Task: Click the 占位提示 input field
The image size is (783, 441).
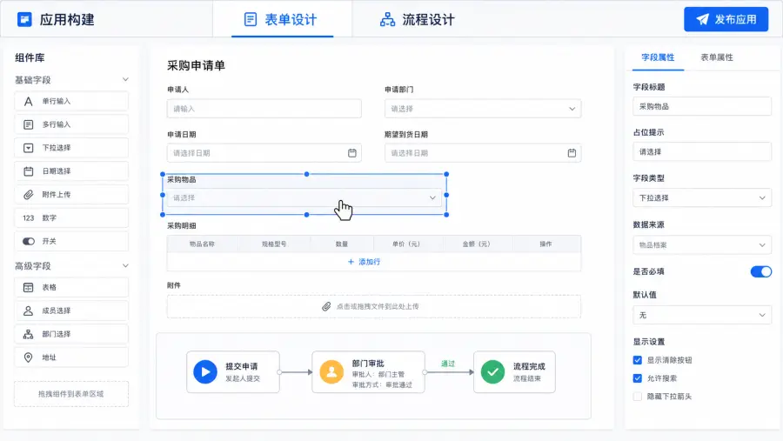Action: (702, 151)
